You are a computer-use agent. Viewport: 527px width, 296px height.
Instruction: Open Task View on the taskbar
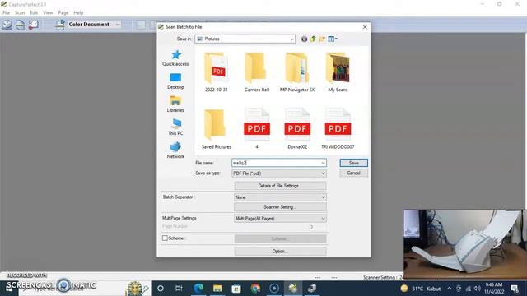coord(179,289)
